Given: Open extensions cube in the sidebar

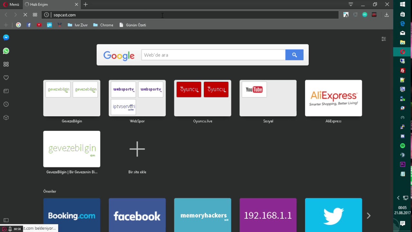Looking at the screenshot, I should [x=6, y=118].
